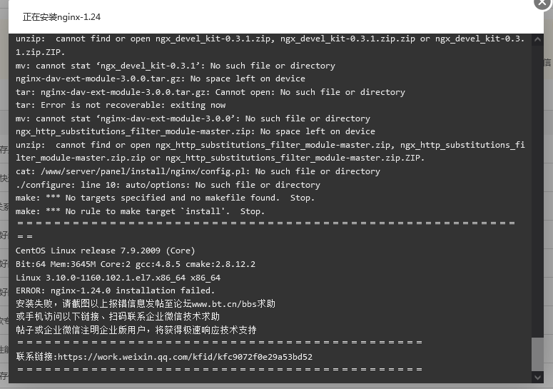Click the log scrollbar down arrow

point(537,378)
